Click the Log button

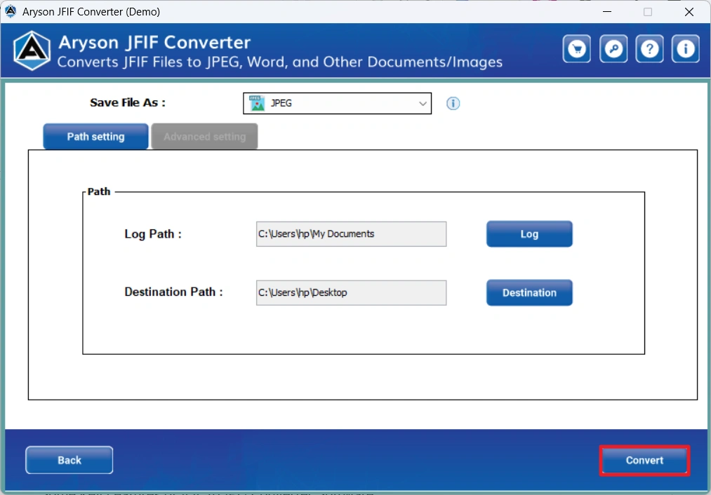[x=529, y=234]
